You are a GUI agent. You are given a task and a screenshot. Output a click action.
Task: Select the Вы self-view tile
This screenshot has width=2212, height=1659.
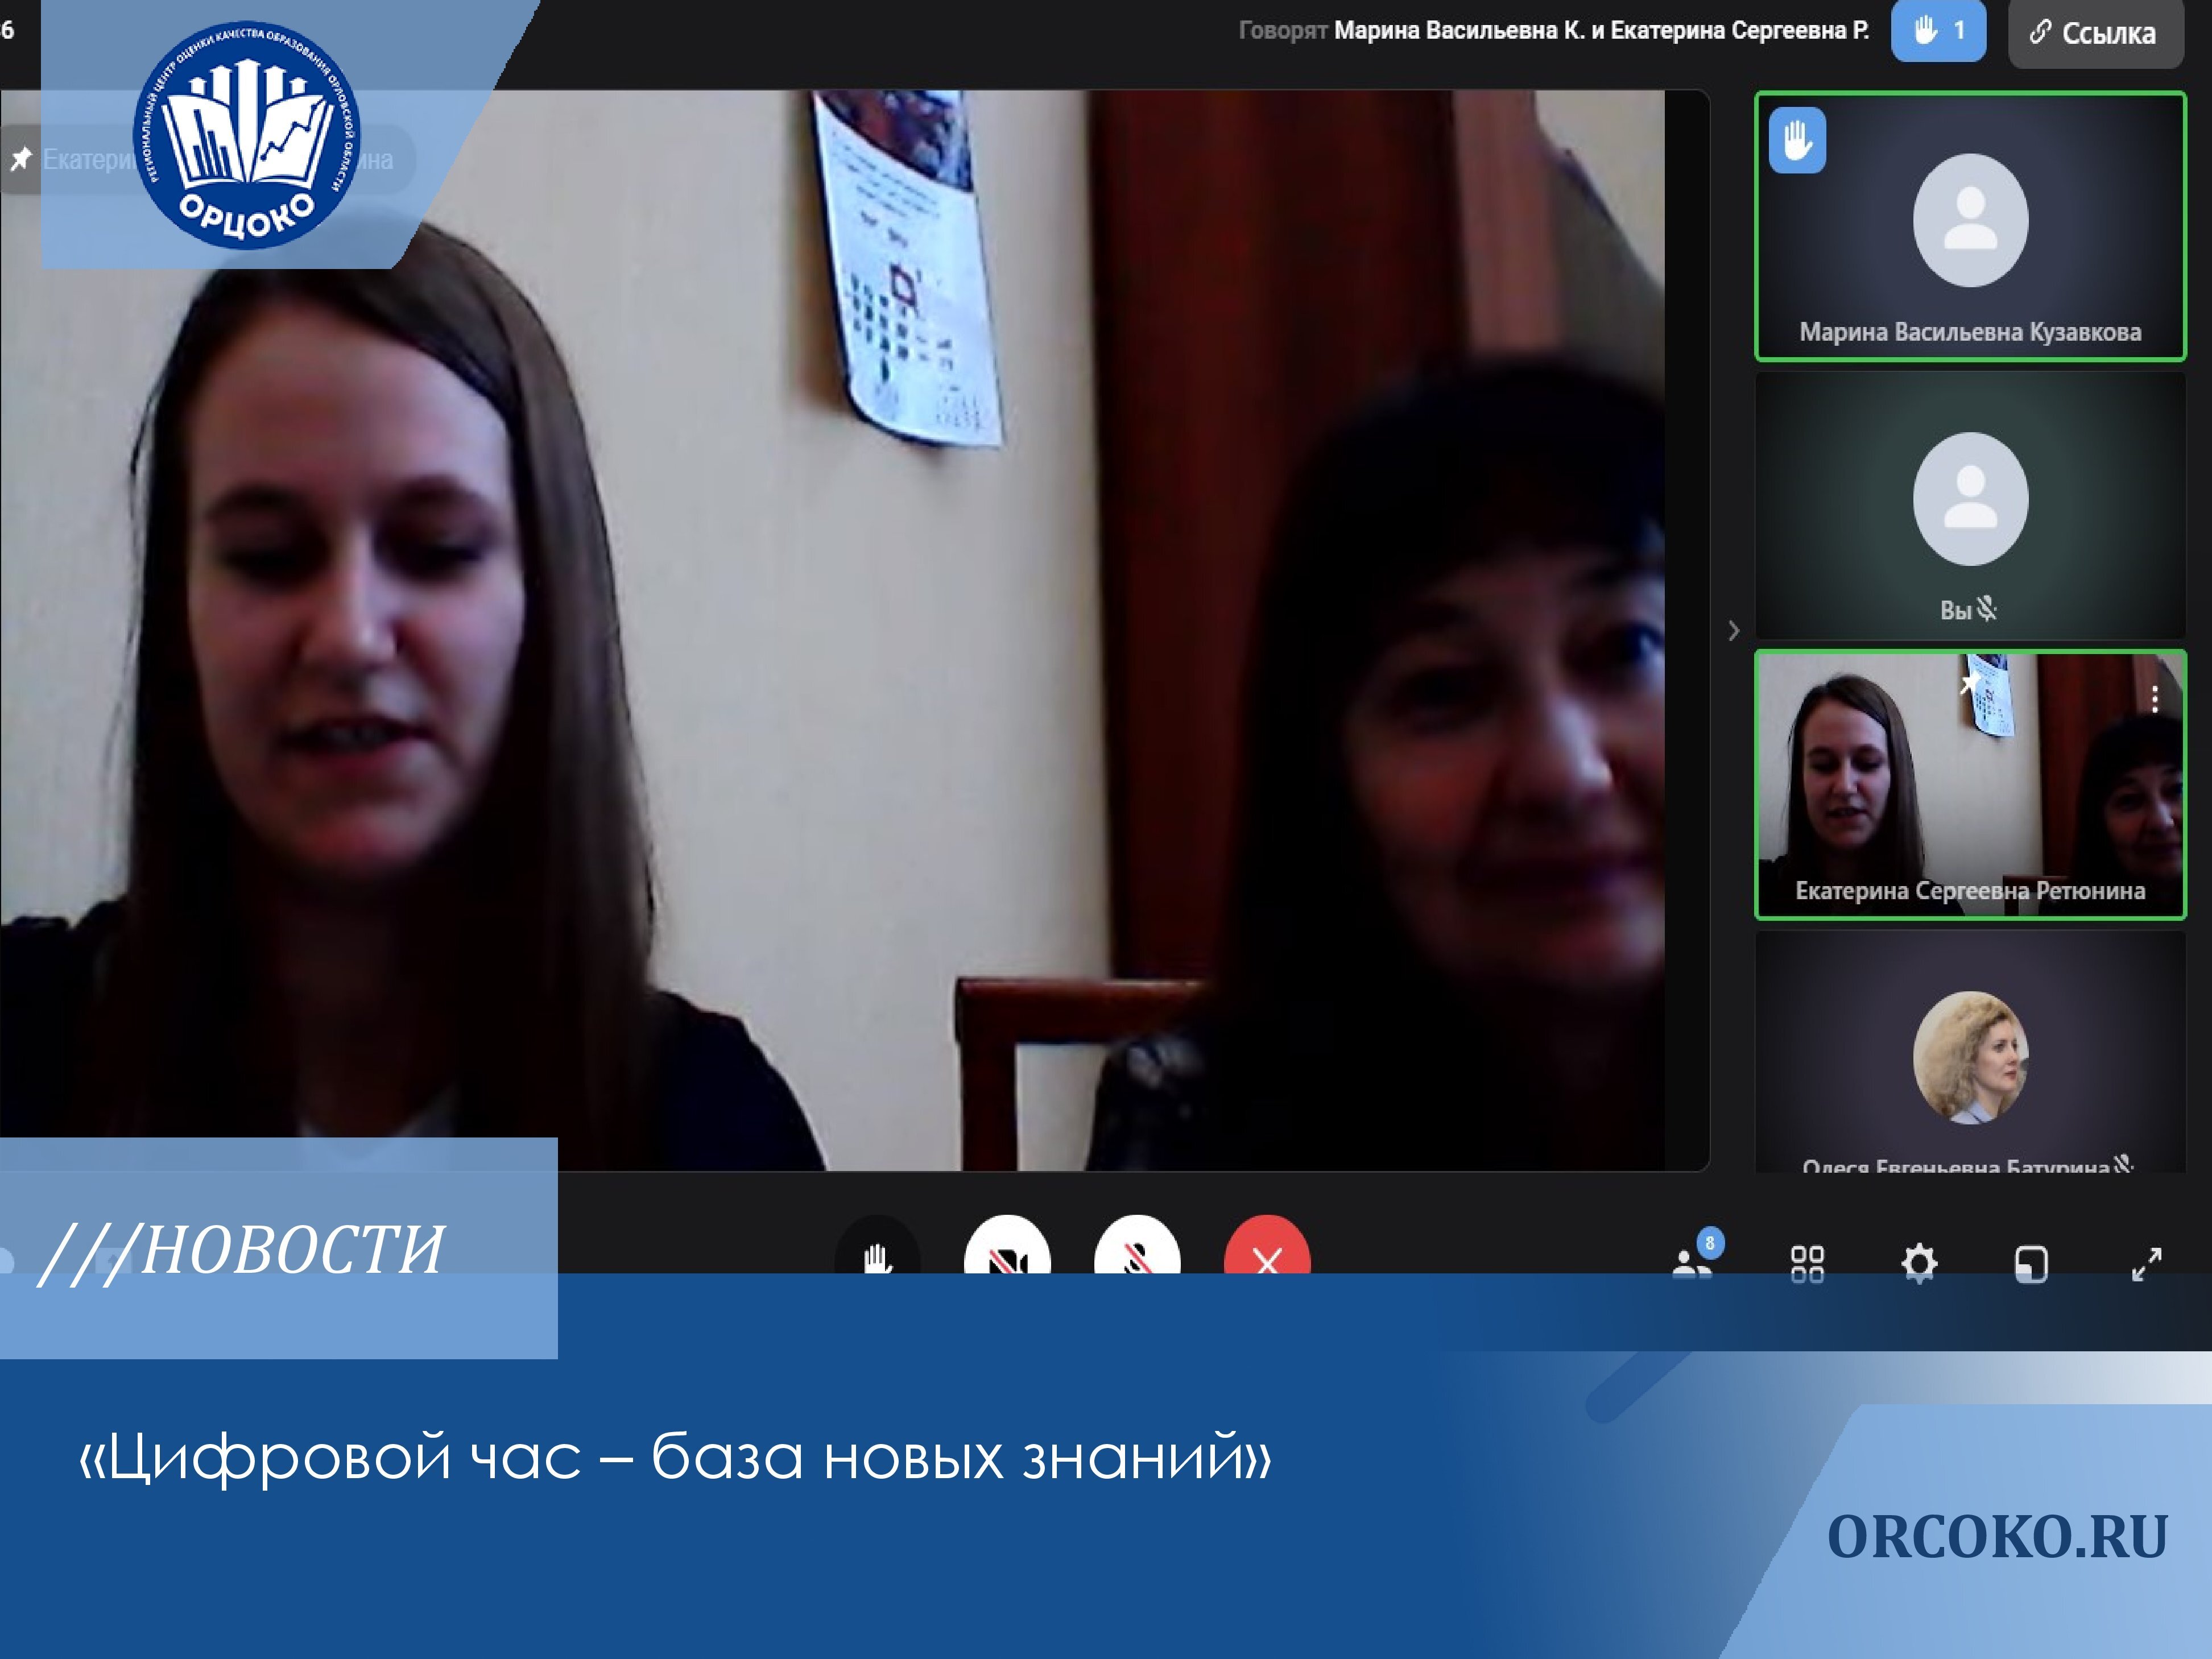(x=1969, y=505)
